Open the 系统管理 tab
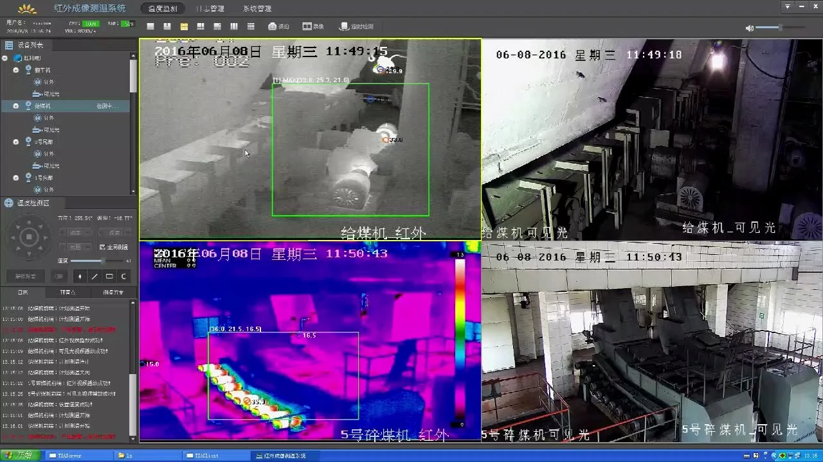 (x=257, y=9)
